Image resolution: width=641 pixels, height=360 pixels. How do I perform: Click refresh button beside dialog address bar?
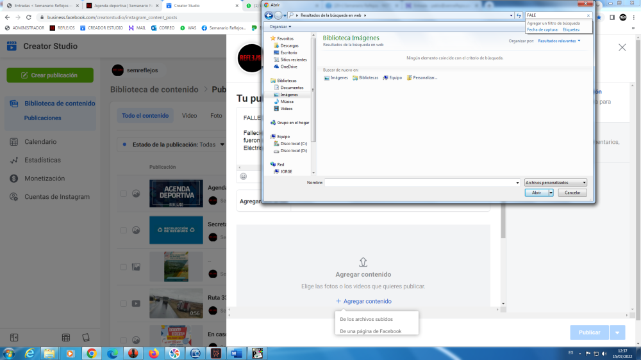click(519, 15)
